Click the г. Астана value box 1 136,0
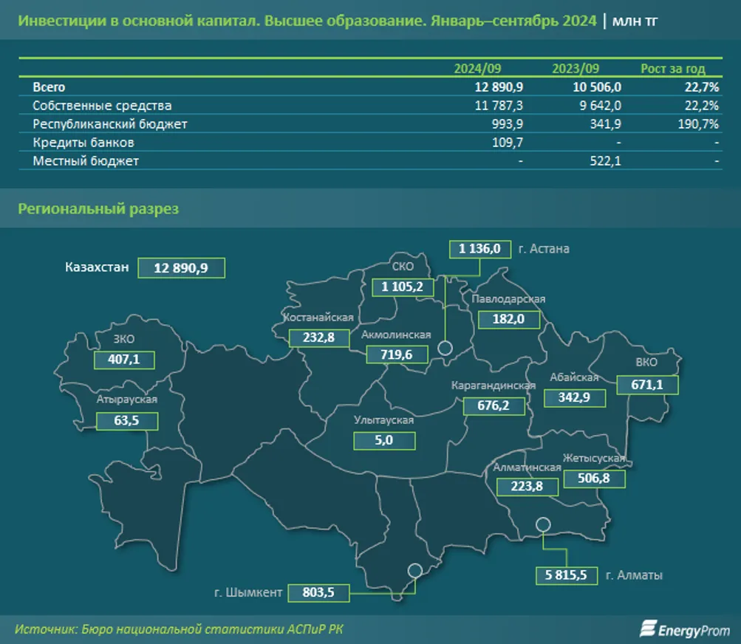The width and height of the screenshot is (741, 644). point(479,249)
